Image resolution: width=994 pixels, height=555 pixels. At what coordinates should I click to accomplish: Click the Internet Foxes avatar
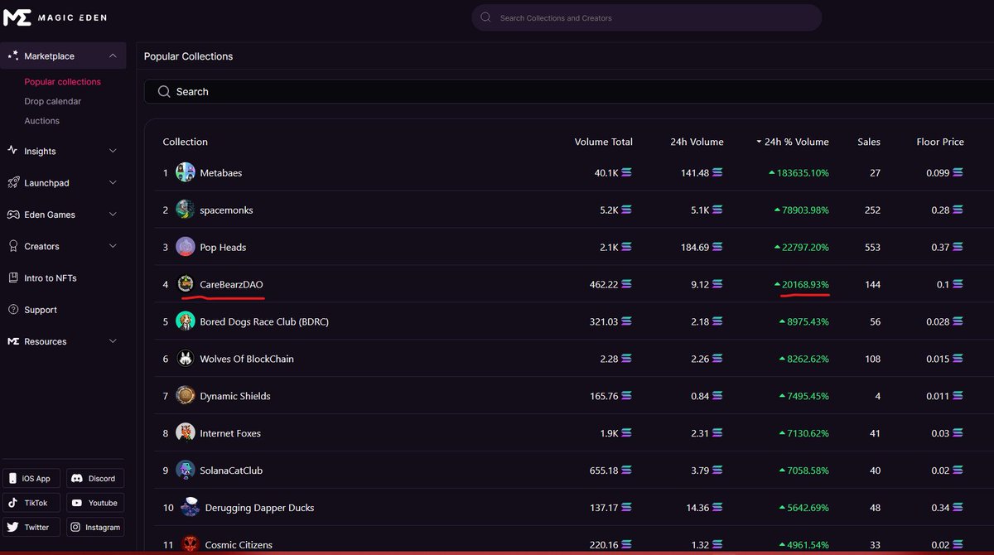(186, 433)
